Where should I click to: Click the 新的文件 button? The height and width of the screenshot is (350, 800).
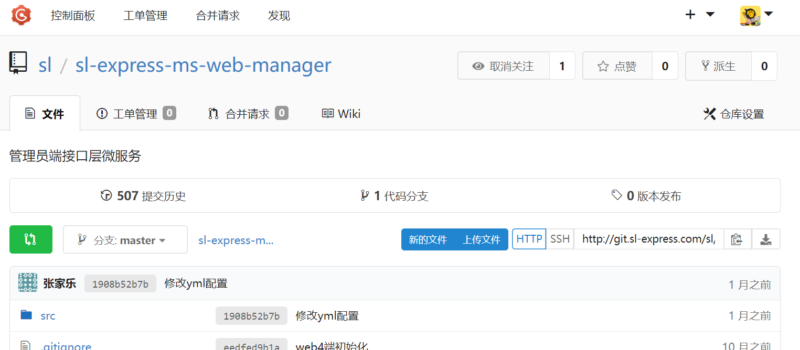point(428,240)
